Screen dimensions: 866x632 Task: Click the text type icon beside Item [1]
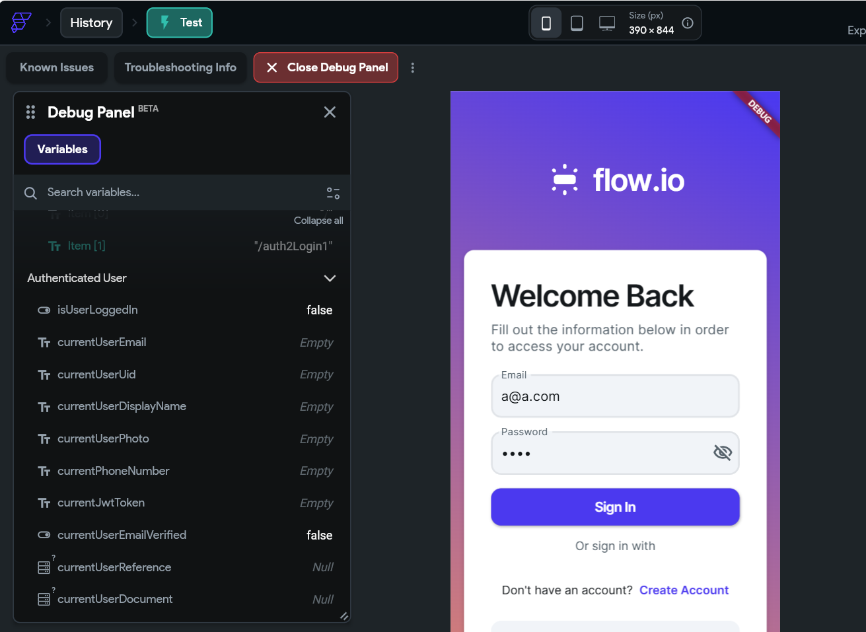click(54, 246)
